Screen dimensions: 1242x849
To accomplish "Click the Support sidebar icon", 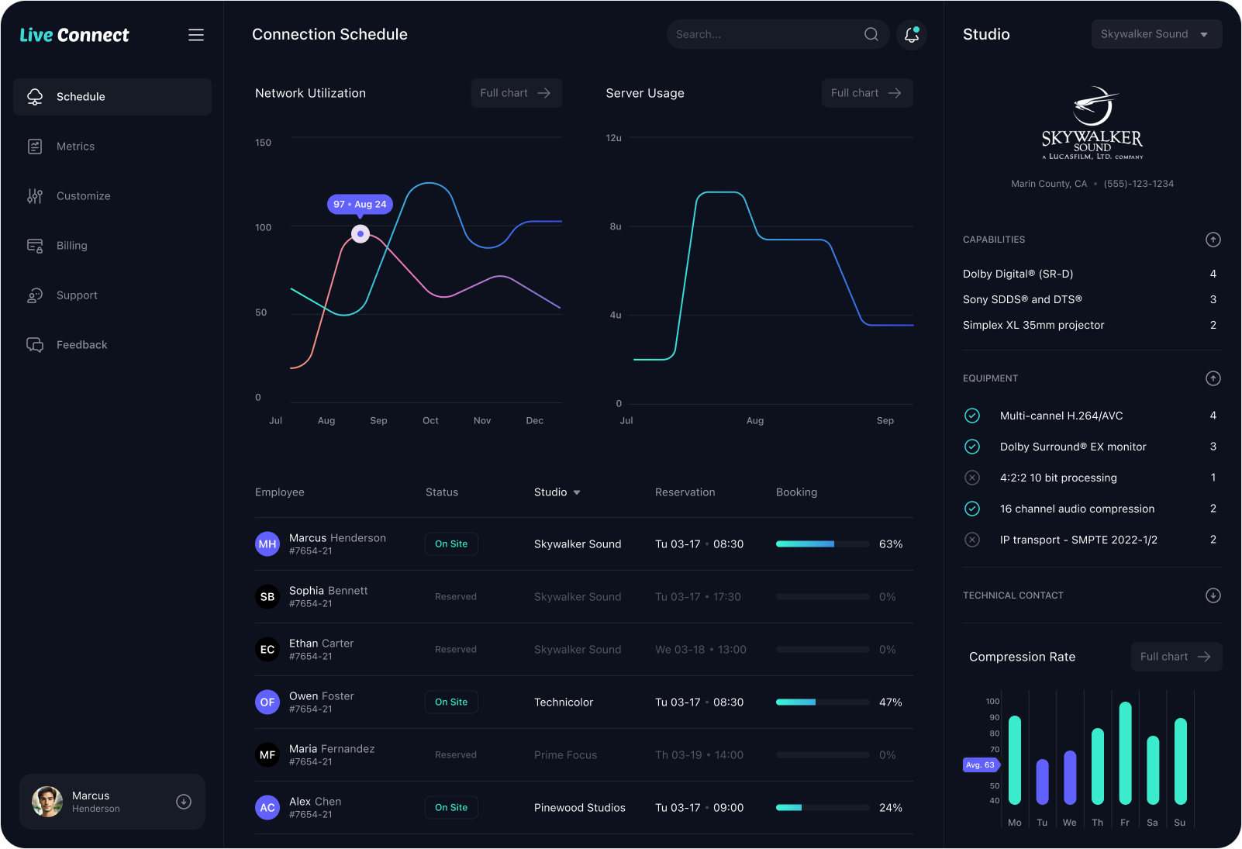I will tap(35, 295).
